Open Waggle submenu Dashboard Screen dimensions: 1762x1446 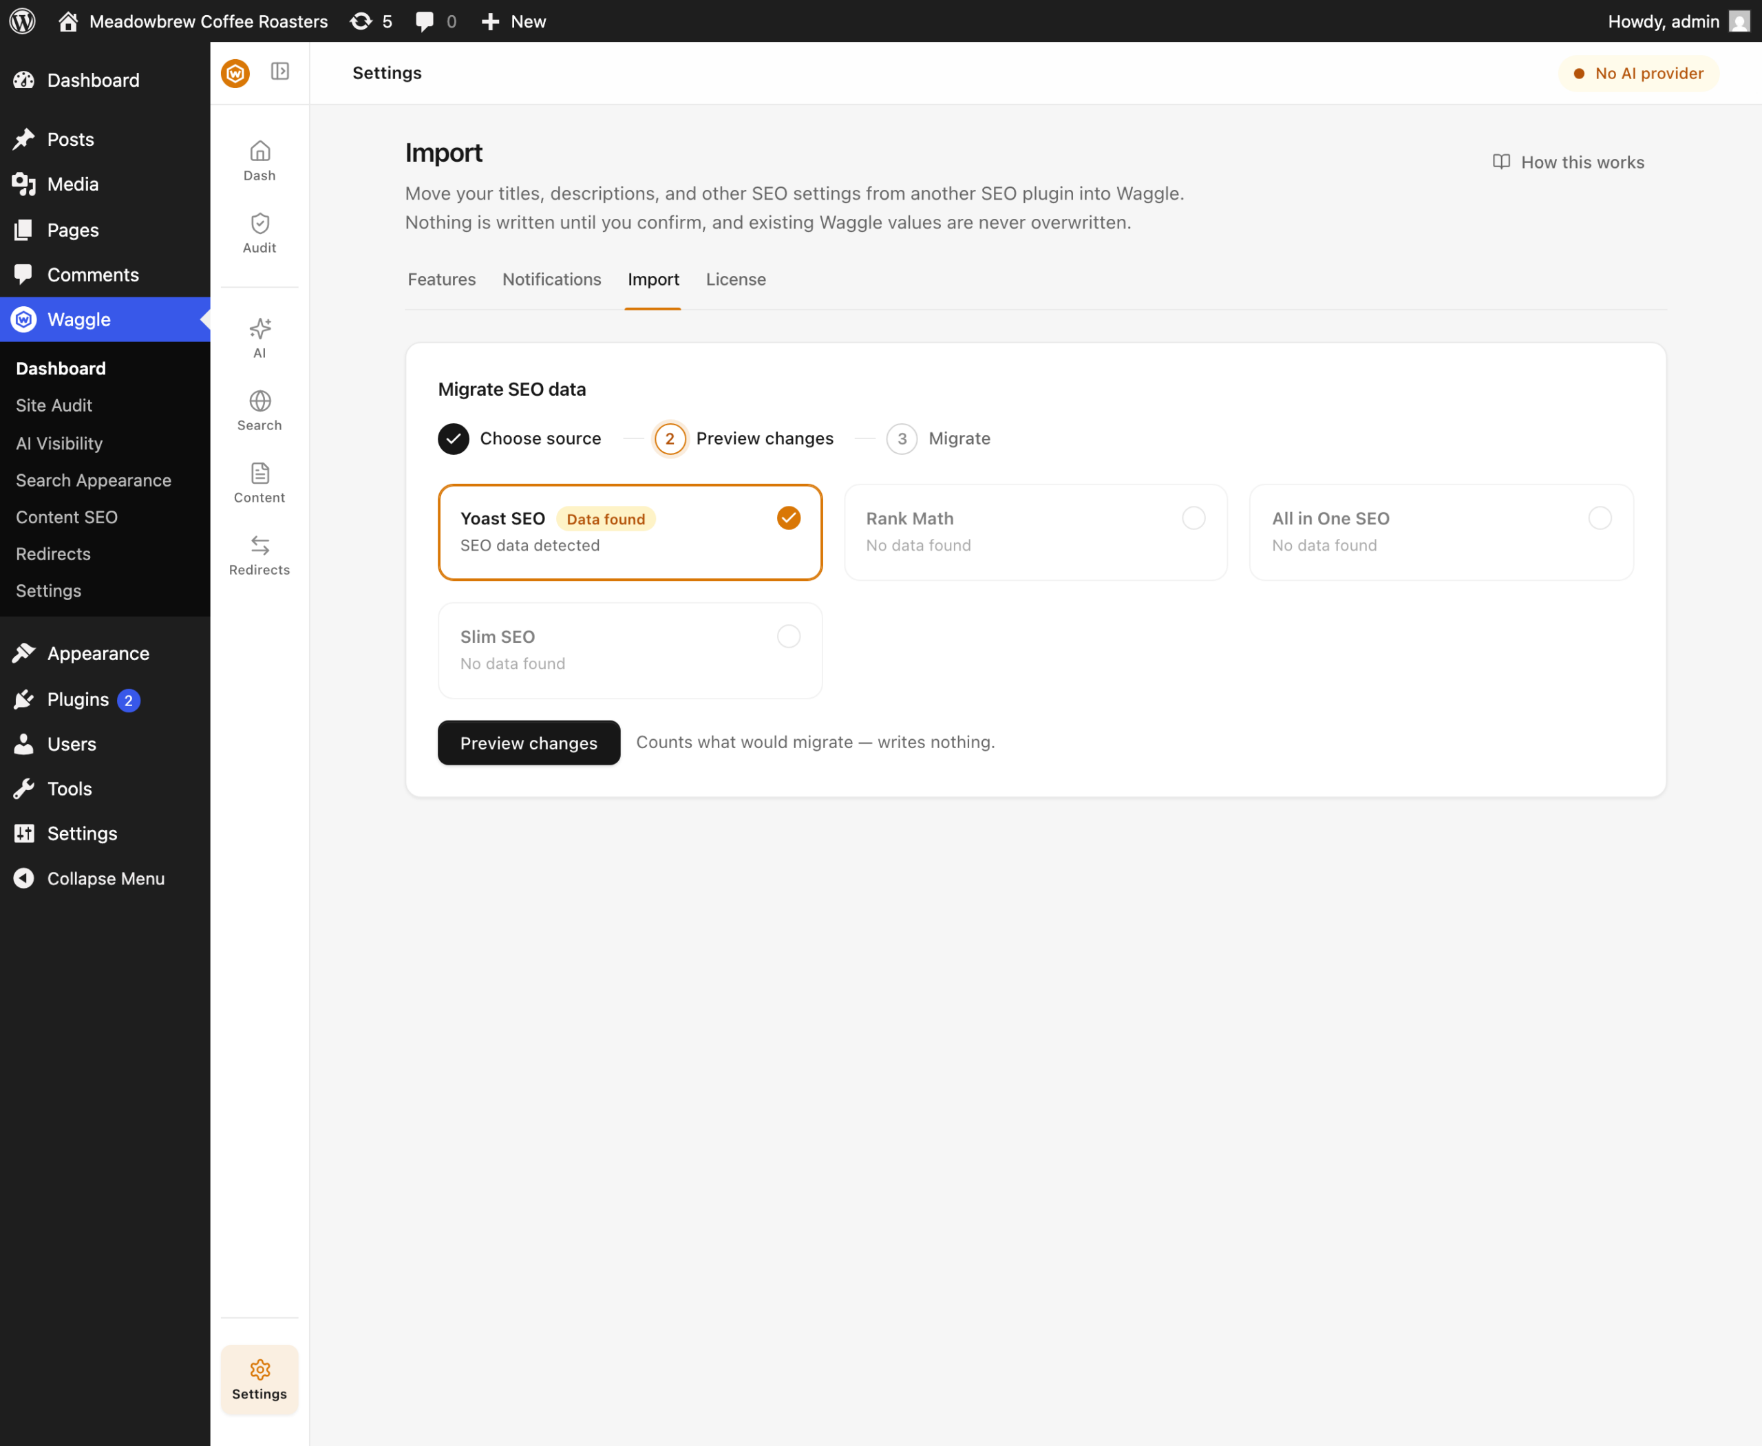(61, 368)
